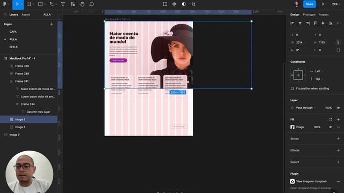Add a new fill with plus
The image size is (344, 193).
tap(338, 120)
